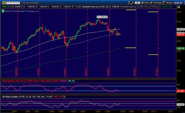Click the McClellanOscillator study label
Screen dimensions: 185x113
pos(23,97)
